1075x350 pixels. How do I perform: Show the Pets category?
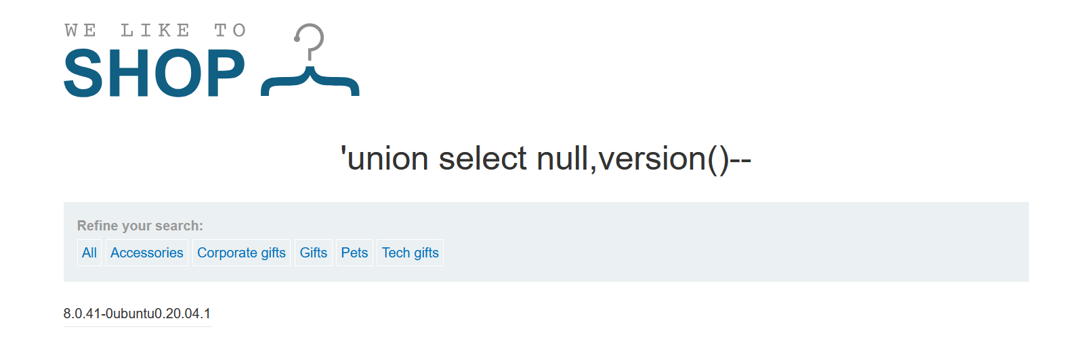354,253
